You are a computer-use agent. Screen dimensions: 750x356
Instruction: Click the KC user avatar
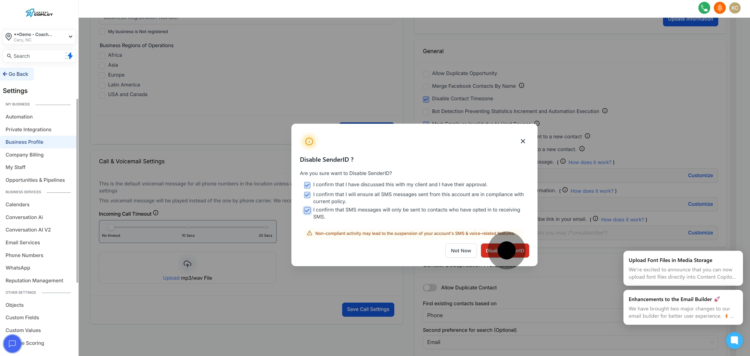click(x=735, y=8)
